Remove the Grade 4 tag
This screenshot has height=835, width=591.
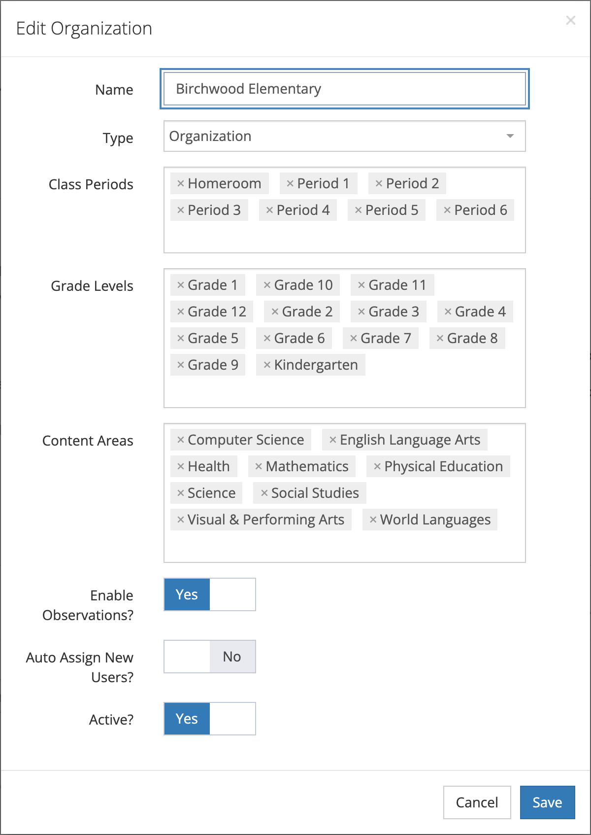tap(448, 312)
